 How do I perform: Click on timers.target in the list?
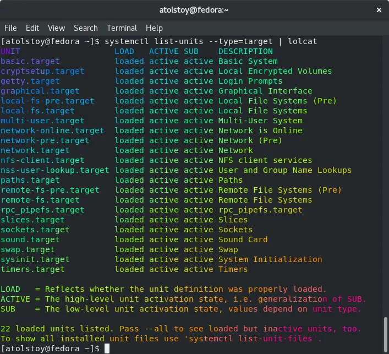[32, 269]
